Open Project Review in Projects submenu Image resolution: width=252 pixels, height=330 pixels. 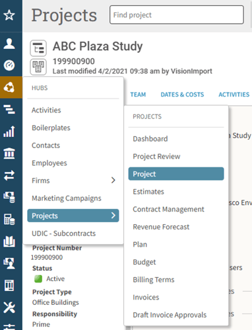coord(176,156)
